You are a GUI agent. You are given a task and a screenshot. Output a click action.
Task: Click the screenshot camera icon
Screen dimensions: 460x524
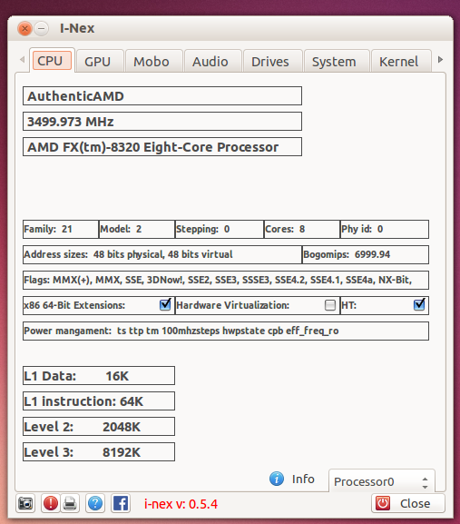point(25,503)
